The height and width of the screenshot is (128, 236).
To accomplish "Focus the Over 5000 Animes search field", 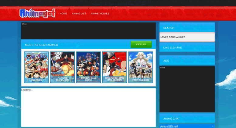I will coord(187,37).
